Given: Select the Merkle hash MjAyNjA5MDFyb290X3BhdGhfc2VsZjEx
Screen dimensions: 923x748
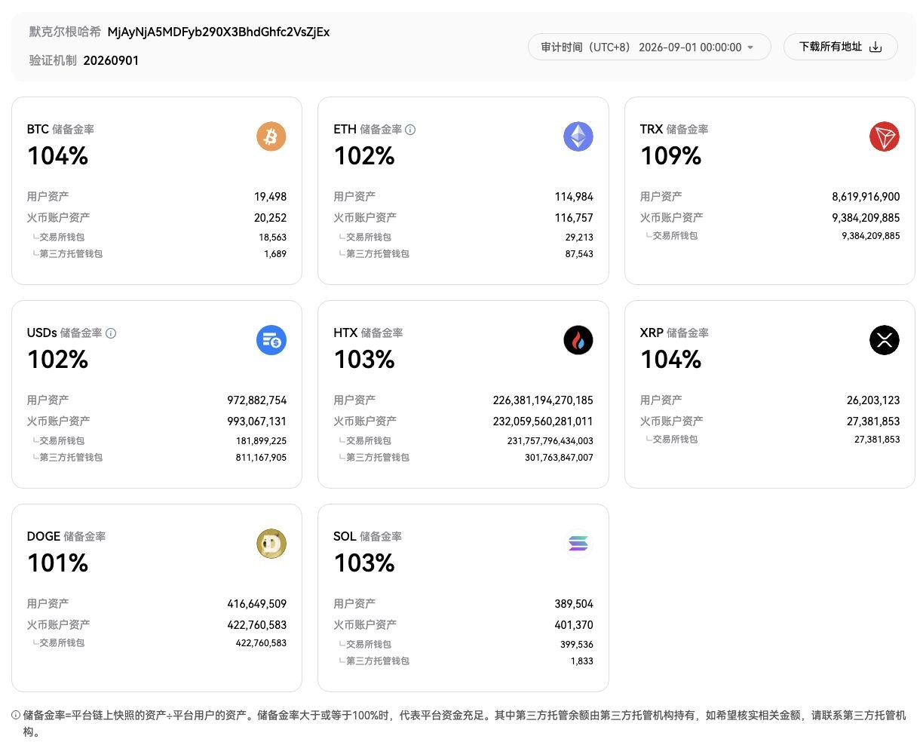Looking at the screenshot, I should coord(219,32).
